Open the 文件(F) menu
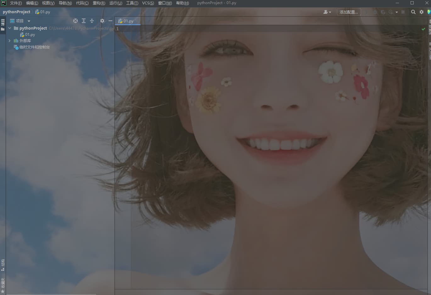 point(16,3)
